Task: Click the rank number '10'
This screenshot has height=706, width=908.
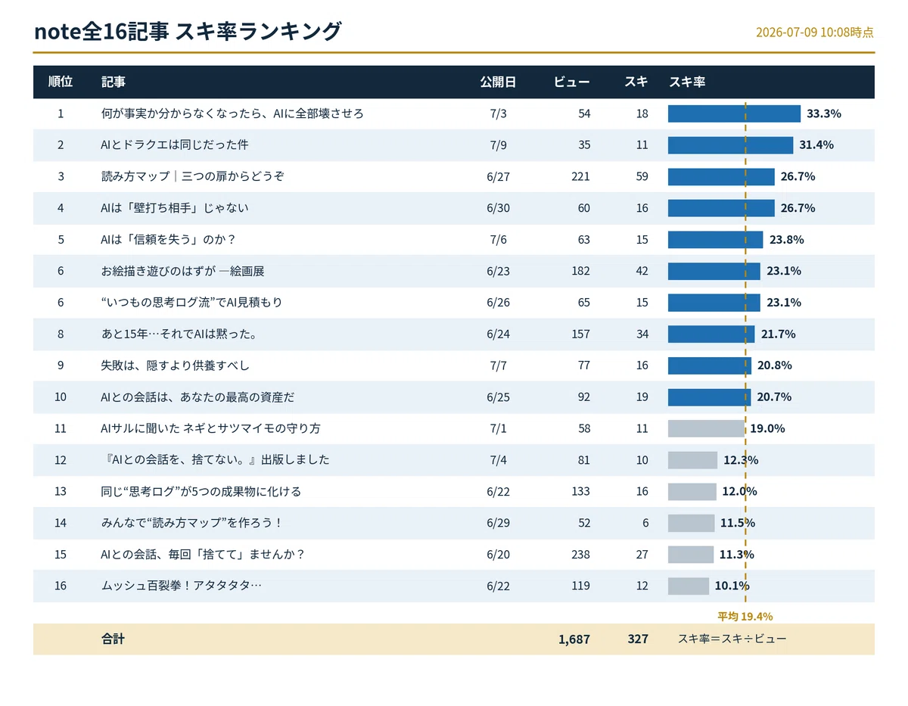Action: click(61, 397)
